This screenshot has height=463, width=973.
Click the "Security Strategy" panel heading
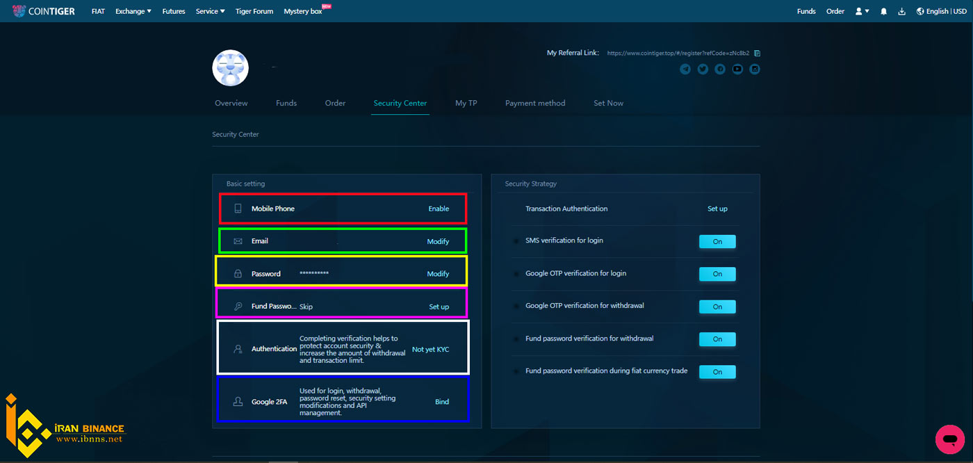(x=531, y=184)
